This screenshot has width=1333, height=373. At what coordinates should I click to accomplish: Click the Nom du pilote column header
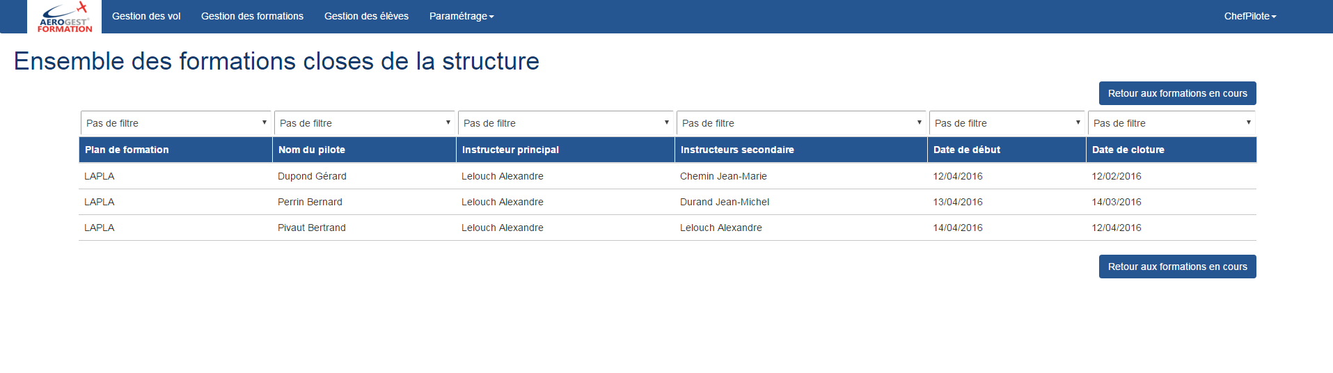pyautogui.click(x=364, y=150)
